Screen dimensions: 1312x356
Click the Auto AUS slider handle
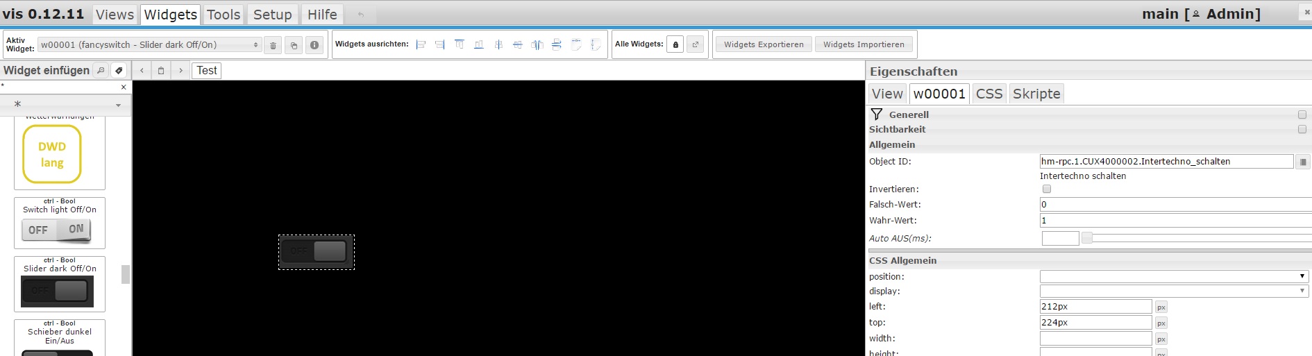[x=1087, y=238]
